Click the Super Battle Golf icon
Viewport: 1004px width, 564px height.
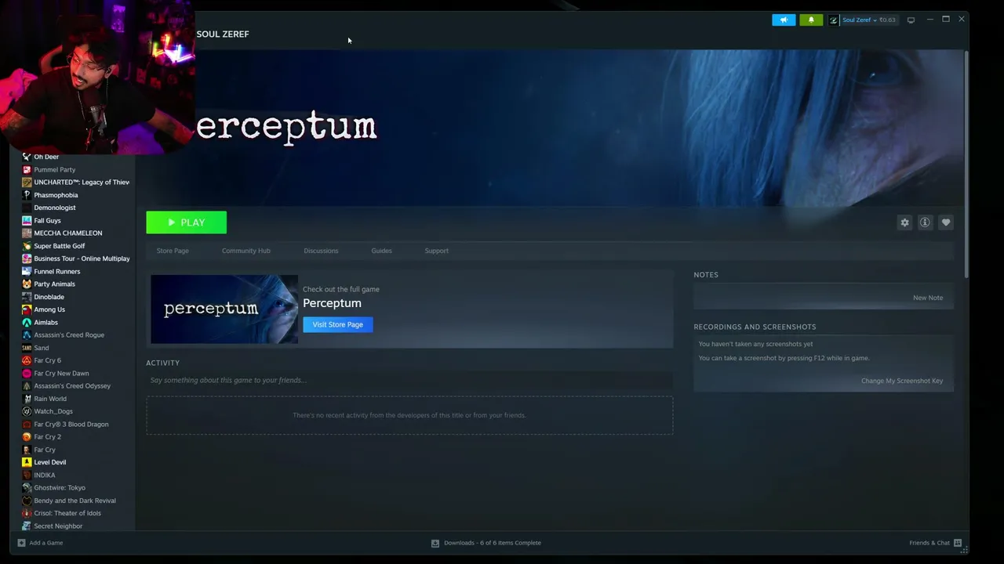[x=27, y=246]
